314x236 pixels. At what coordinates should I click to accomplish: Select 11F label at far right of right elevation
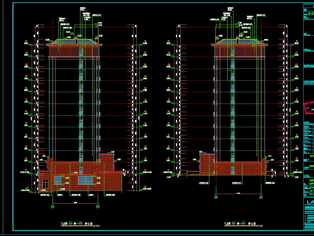pos(296,53)
